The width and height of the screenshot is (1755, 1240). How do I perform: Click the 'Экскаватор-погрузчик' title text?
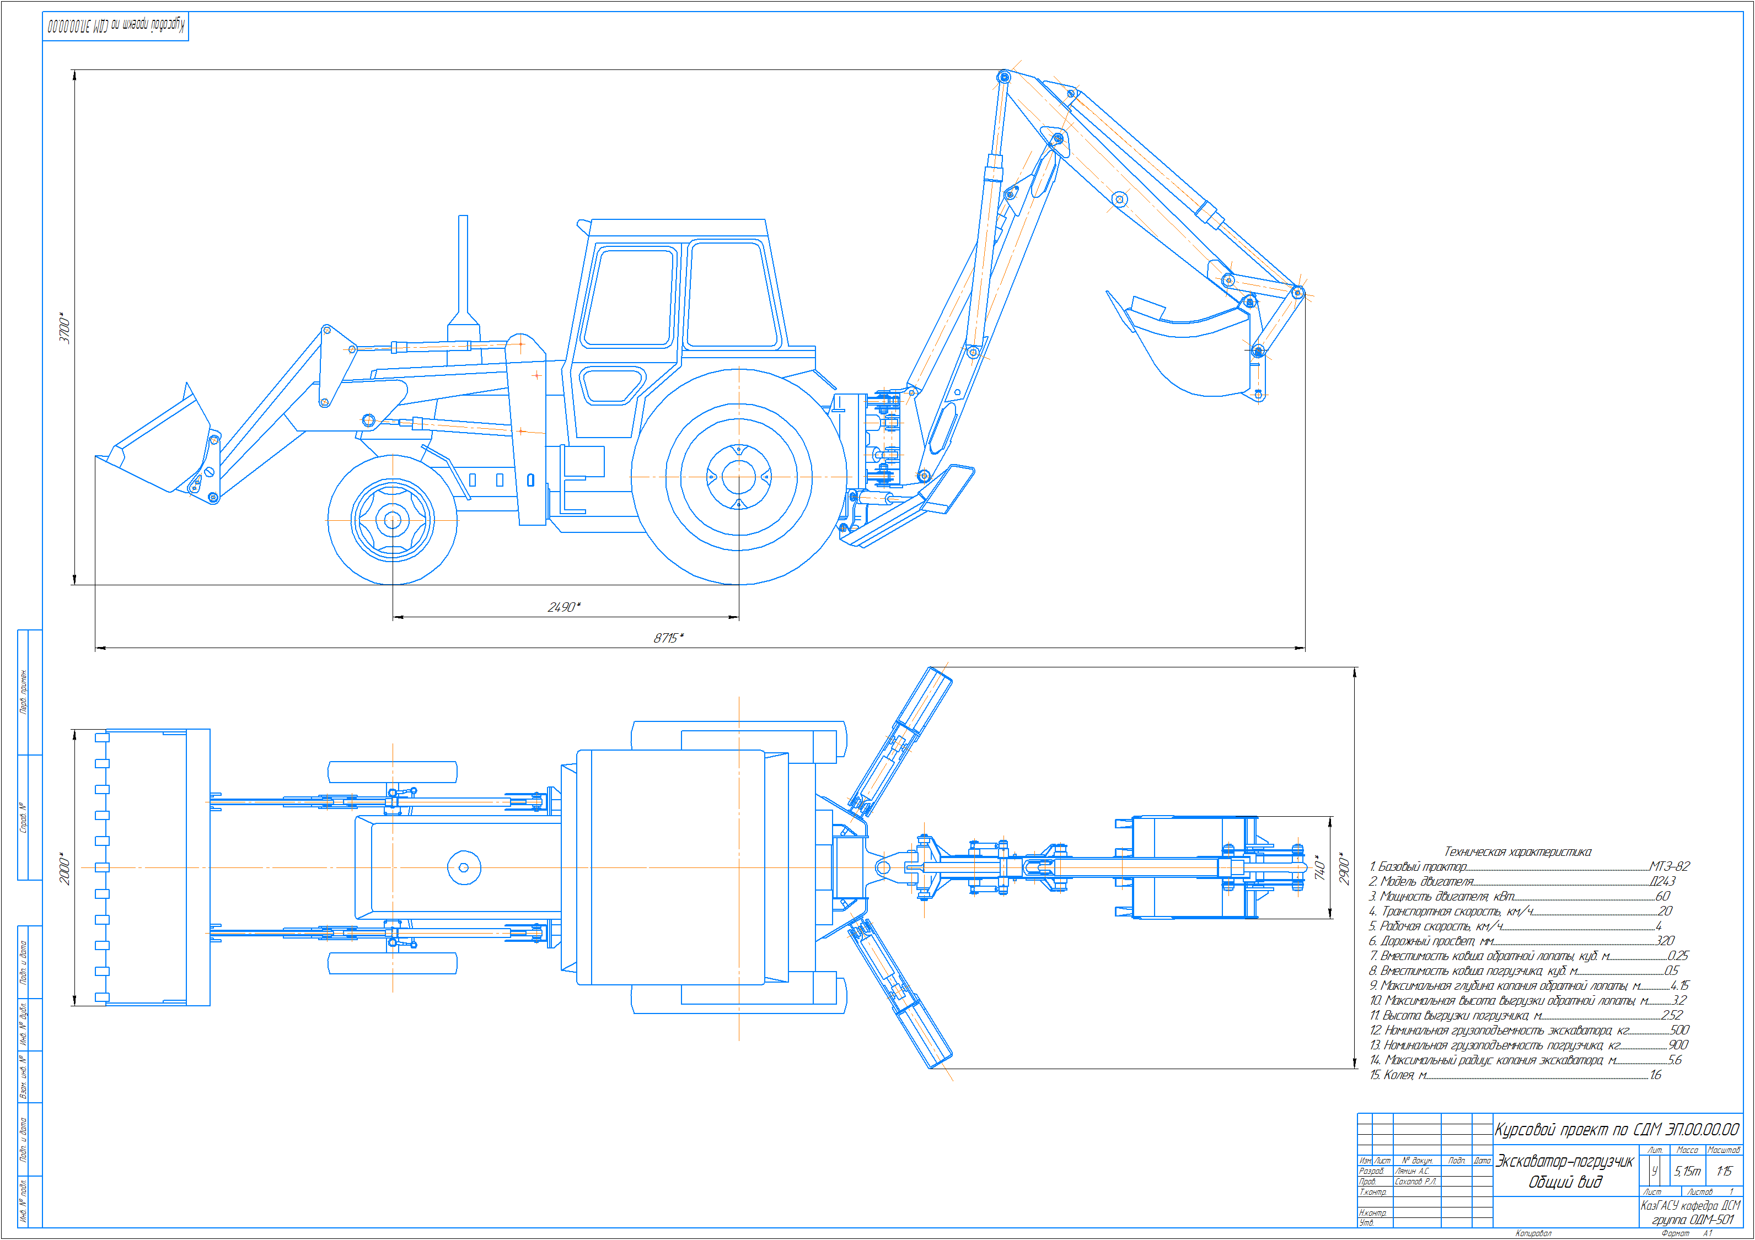pyautogui.click(x=1564, y=1161)
